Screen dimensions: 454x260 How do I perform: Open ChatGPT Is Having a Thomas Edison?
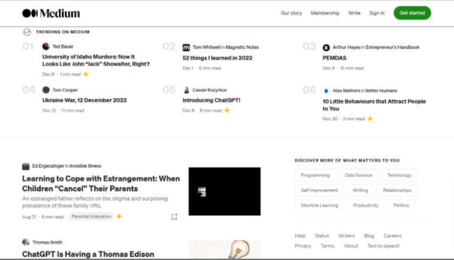[x=88, y=254]
